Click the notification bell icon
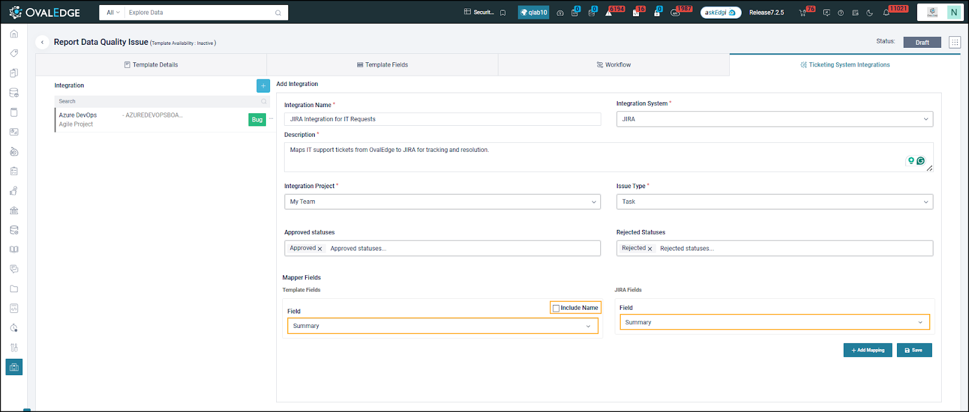 886,13
